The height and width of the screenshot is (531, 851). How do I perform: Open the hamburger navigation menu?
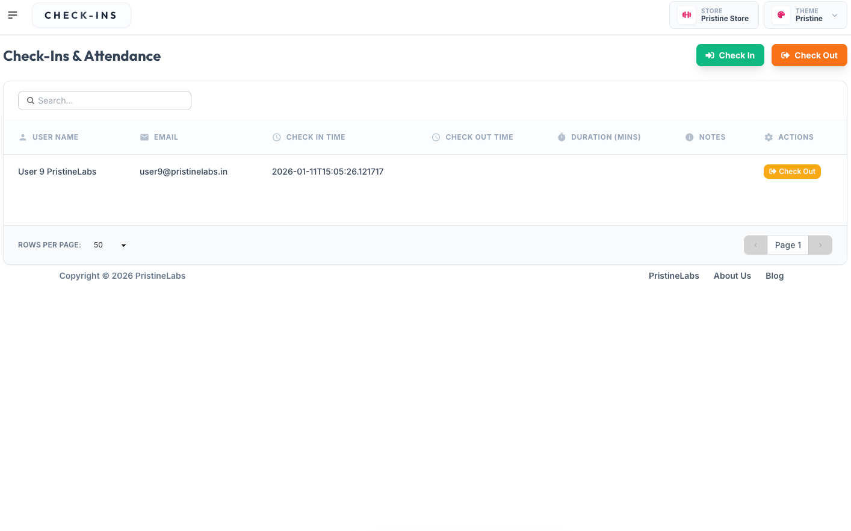click(x=13, y=14)
